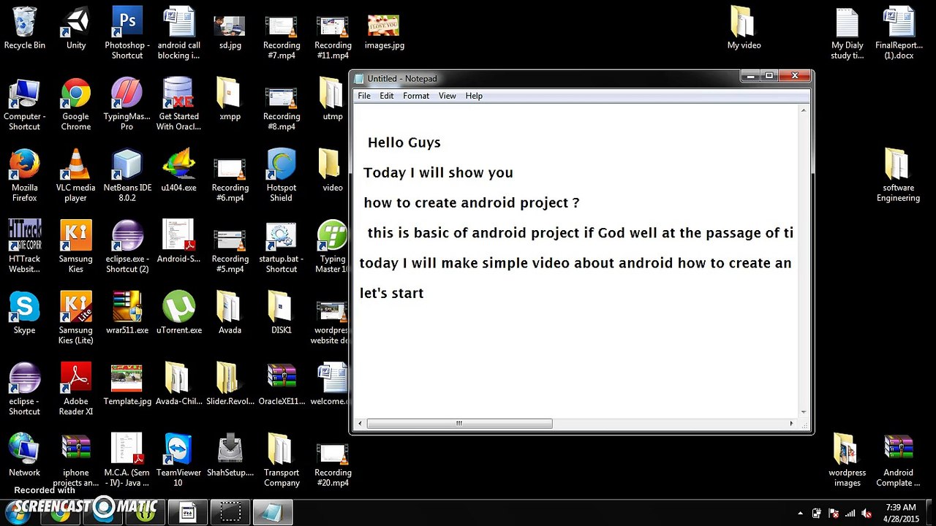Click the Notepad horizontal scrollbar right arrow
The width and height of the screenshot is (936, 526).
(790, 424)
